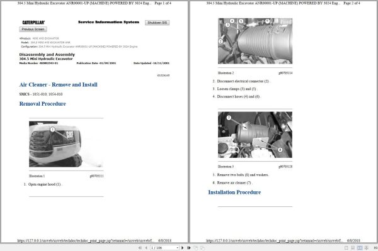Click the left page footer URL
The width and height of the screenshot is (378, 251).
coord(85,240)
